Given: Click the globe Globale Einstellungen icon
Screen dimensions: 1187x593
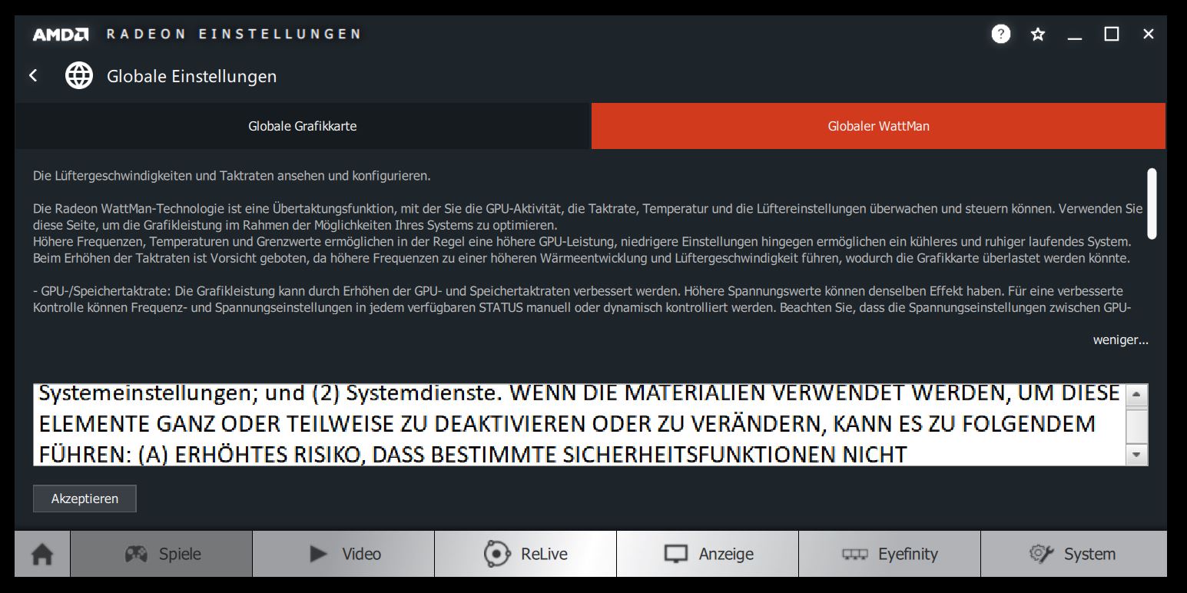Looking at the screenshot, I should (x=79, y=75).
